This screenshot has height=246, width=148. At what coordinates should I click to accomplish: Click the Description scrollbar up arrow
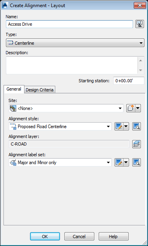141,61
